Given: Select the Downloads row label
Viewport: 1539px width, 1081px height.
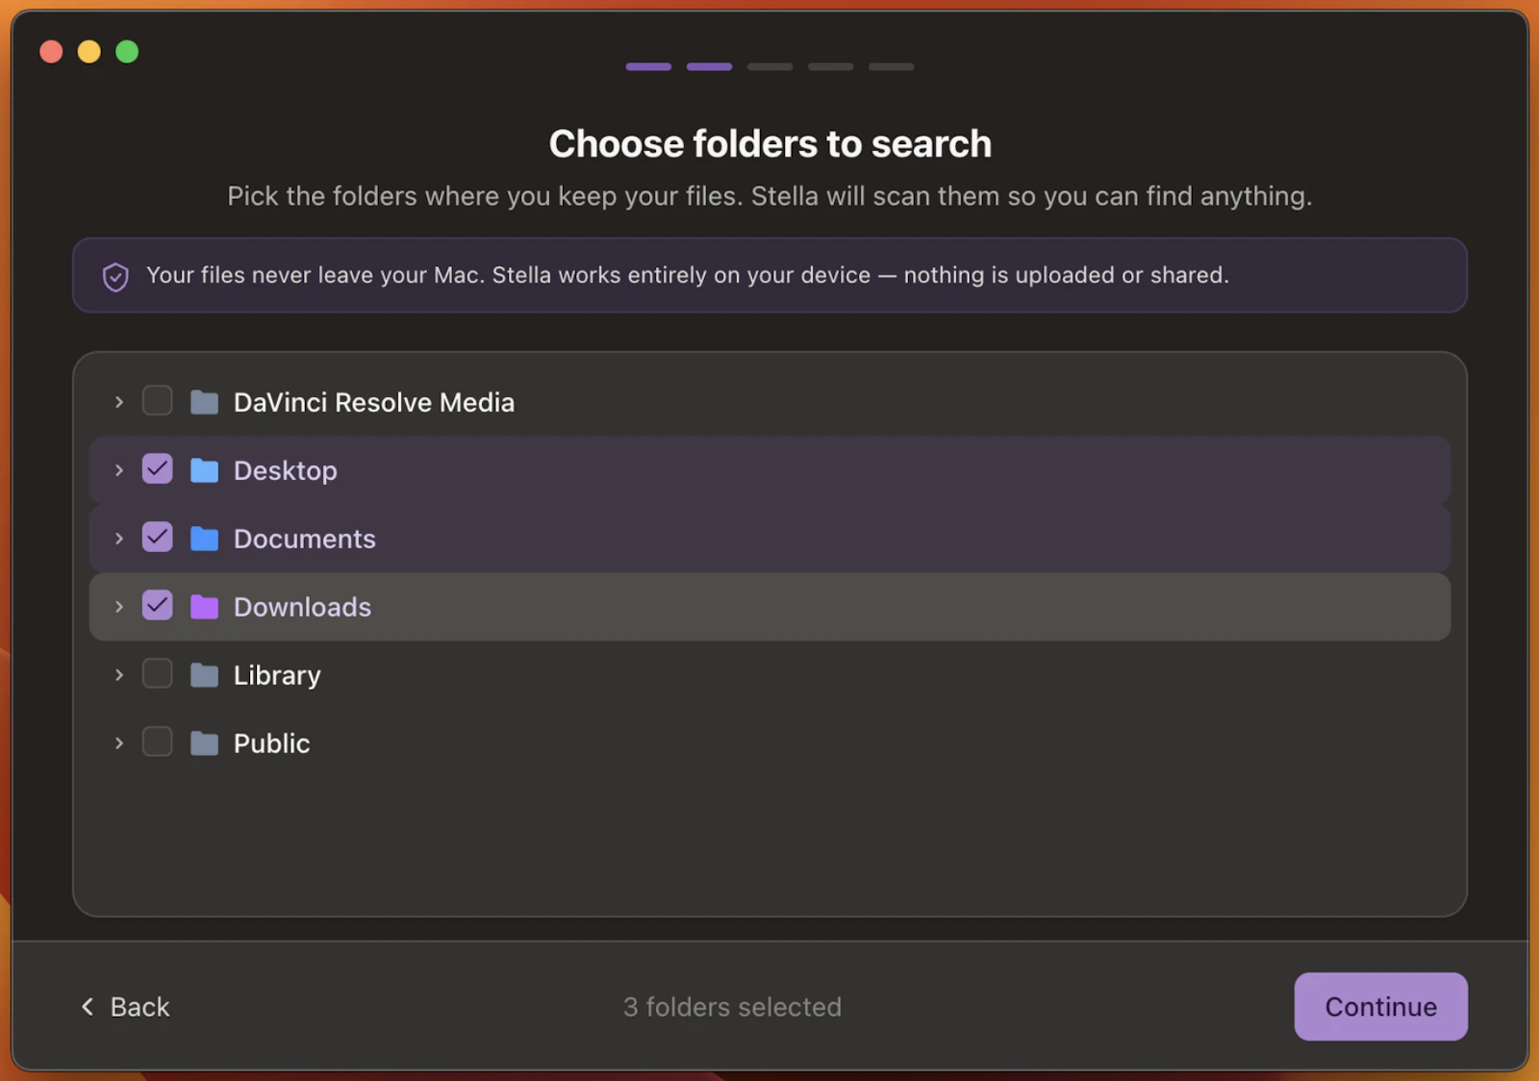Looking at the screenshot, I should point(302,607).
